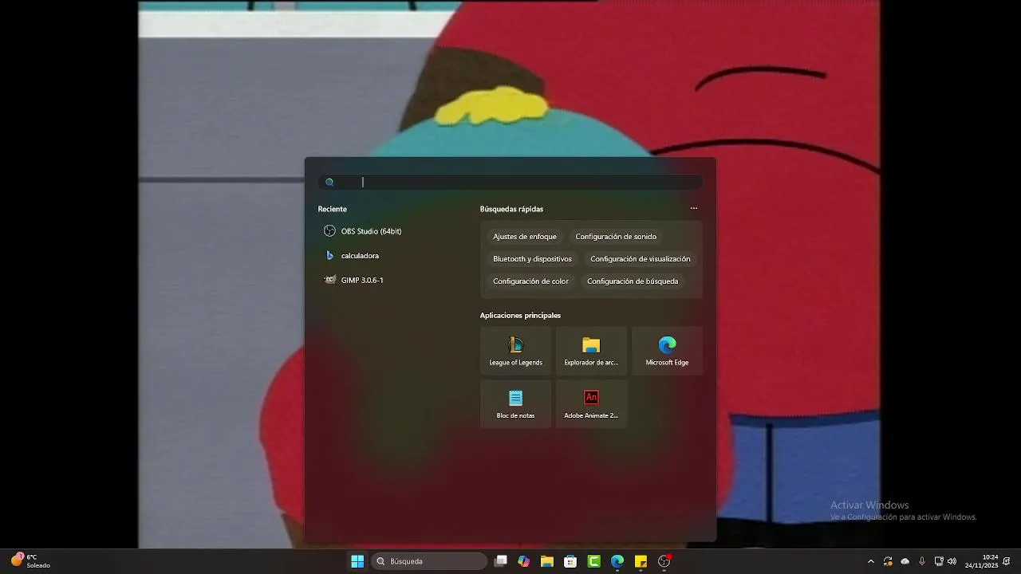Open notifications bell in taskbar
Screen dimensions: 1021x574
click(1008, 561)
